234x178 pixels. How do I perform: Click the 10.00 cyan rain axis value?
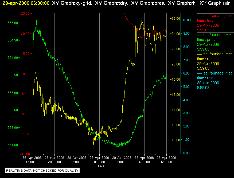click(186, 20)
